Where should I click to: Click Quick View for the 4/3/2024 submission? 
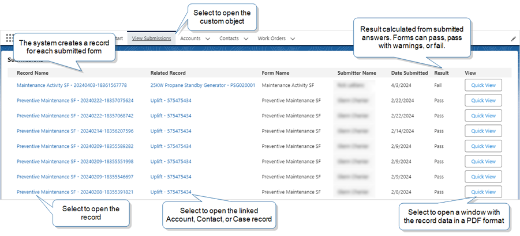[483, 85]
